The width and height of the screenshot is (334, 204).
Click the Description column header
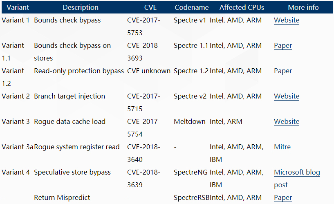(x=81, y=7)
